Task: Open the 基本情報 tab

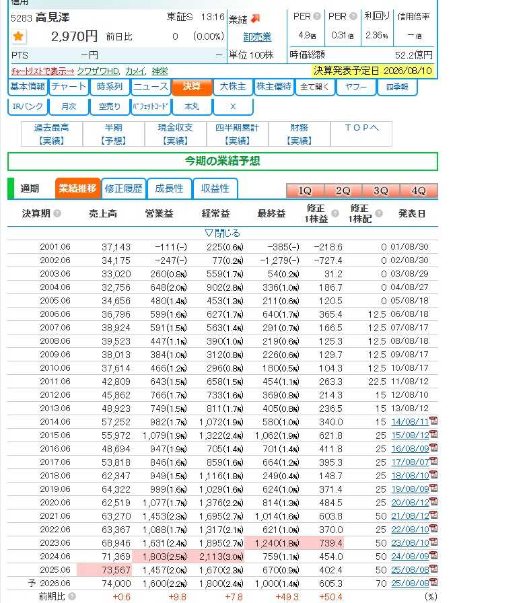Action: 28,87
